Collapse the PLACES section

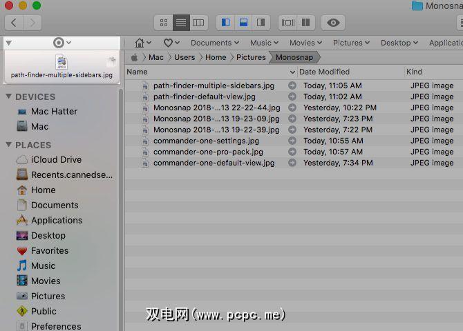[x=9, y=144]
